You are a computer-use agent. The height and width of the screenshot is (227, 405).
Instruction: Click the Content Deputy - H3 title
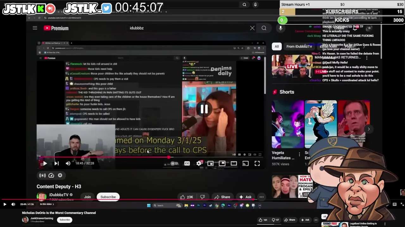click(x=59, y=187)
